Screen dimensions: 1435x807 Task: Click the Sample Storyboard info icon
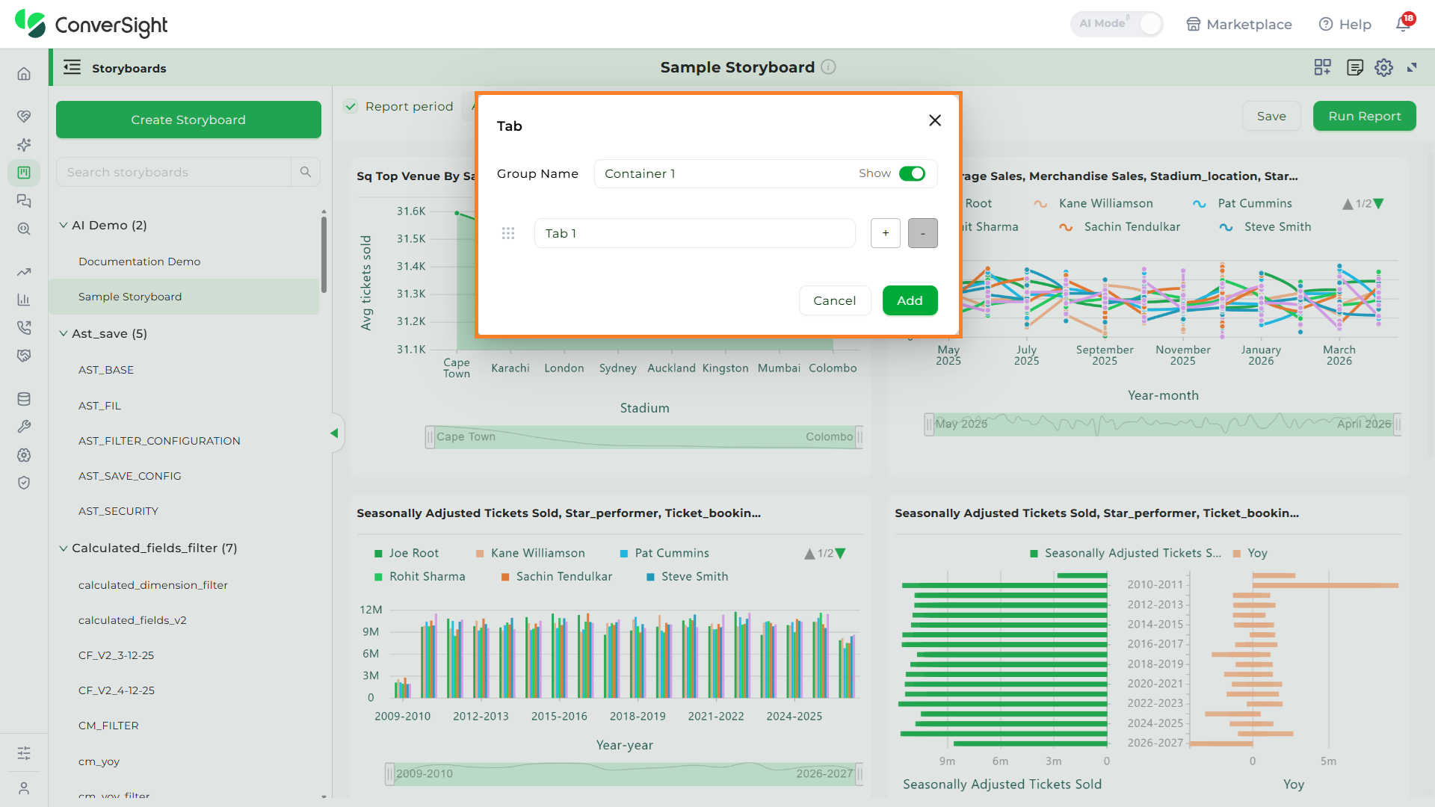pos(828,67)
